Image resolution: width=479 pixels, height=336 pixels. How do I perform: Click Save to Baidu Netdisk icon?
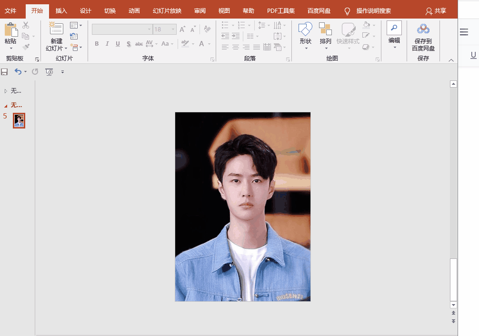423,30
